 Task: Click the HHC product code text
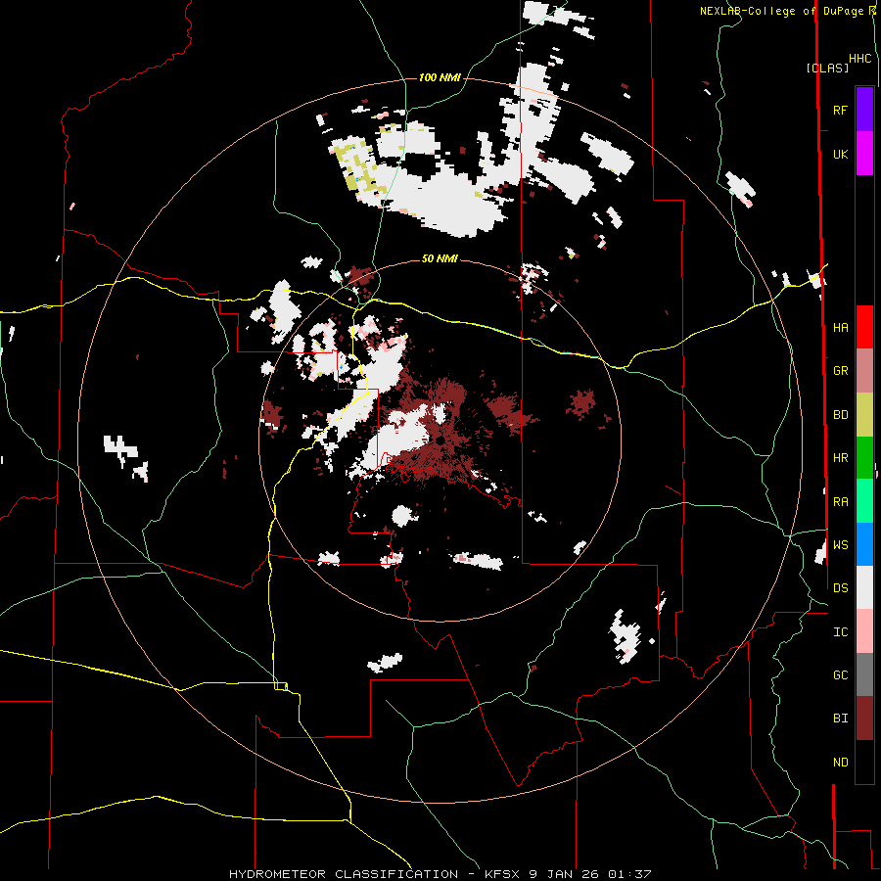859,59
